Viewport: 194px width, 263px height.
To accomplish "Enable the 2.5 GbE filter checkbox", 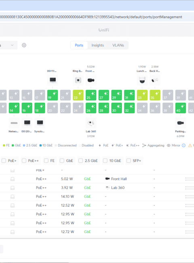I will click(x=80, y=161).
